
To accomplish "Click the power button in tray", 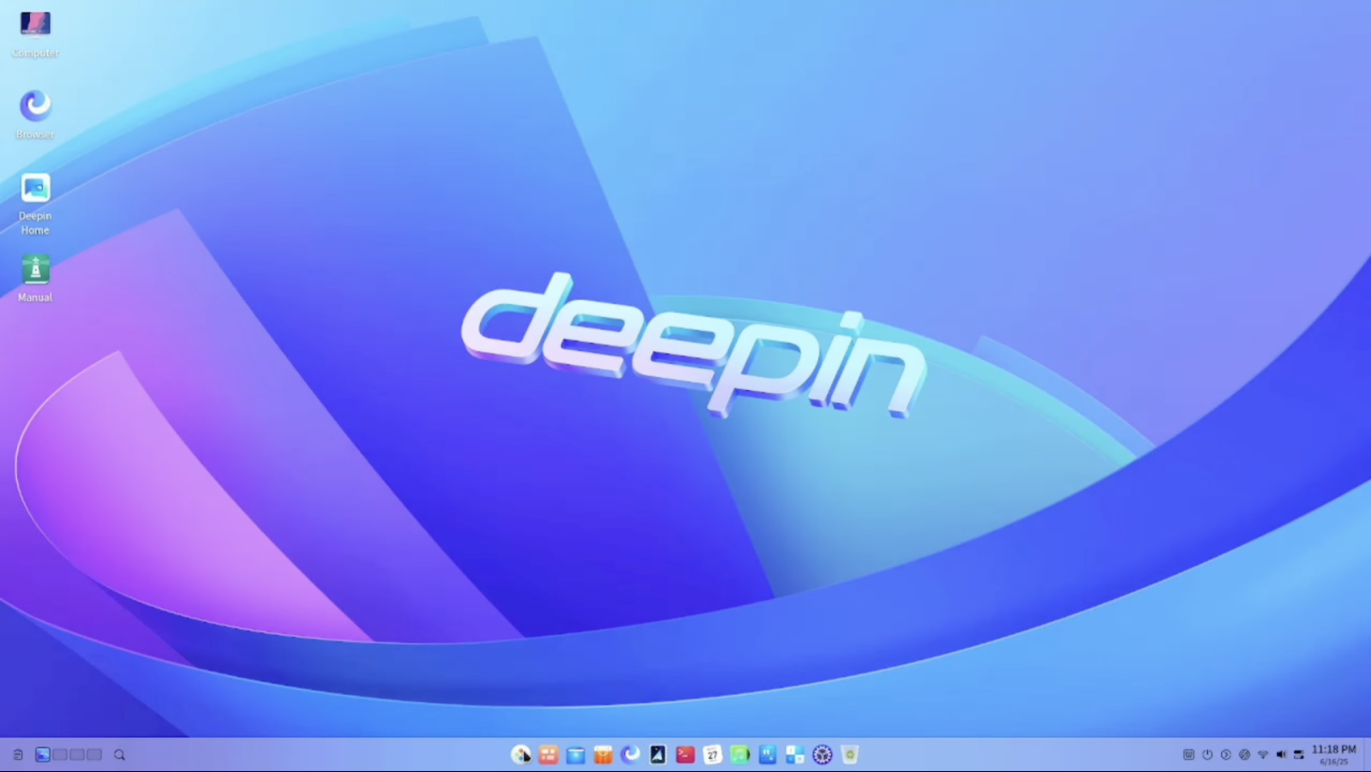I will (1207, 755).
